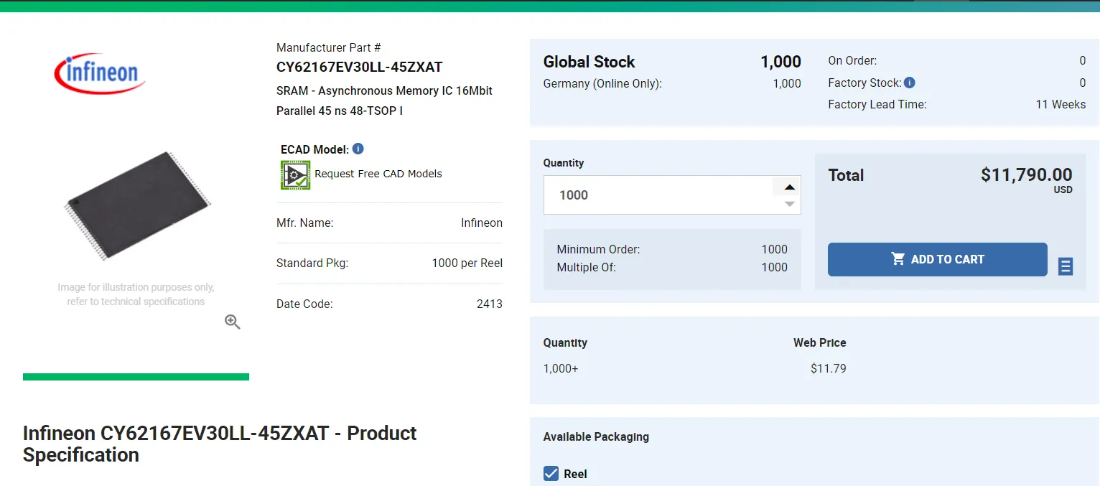Click the list icon beside Add to Cart

click(x=1066, y=266)
